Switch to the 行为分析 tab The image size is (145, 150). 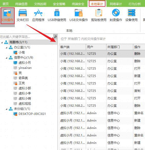135,4
